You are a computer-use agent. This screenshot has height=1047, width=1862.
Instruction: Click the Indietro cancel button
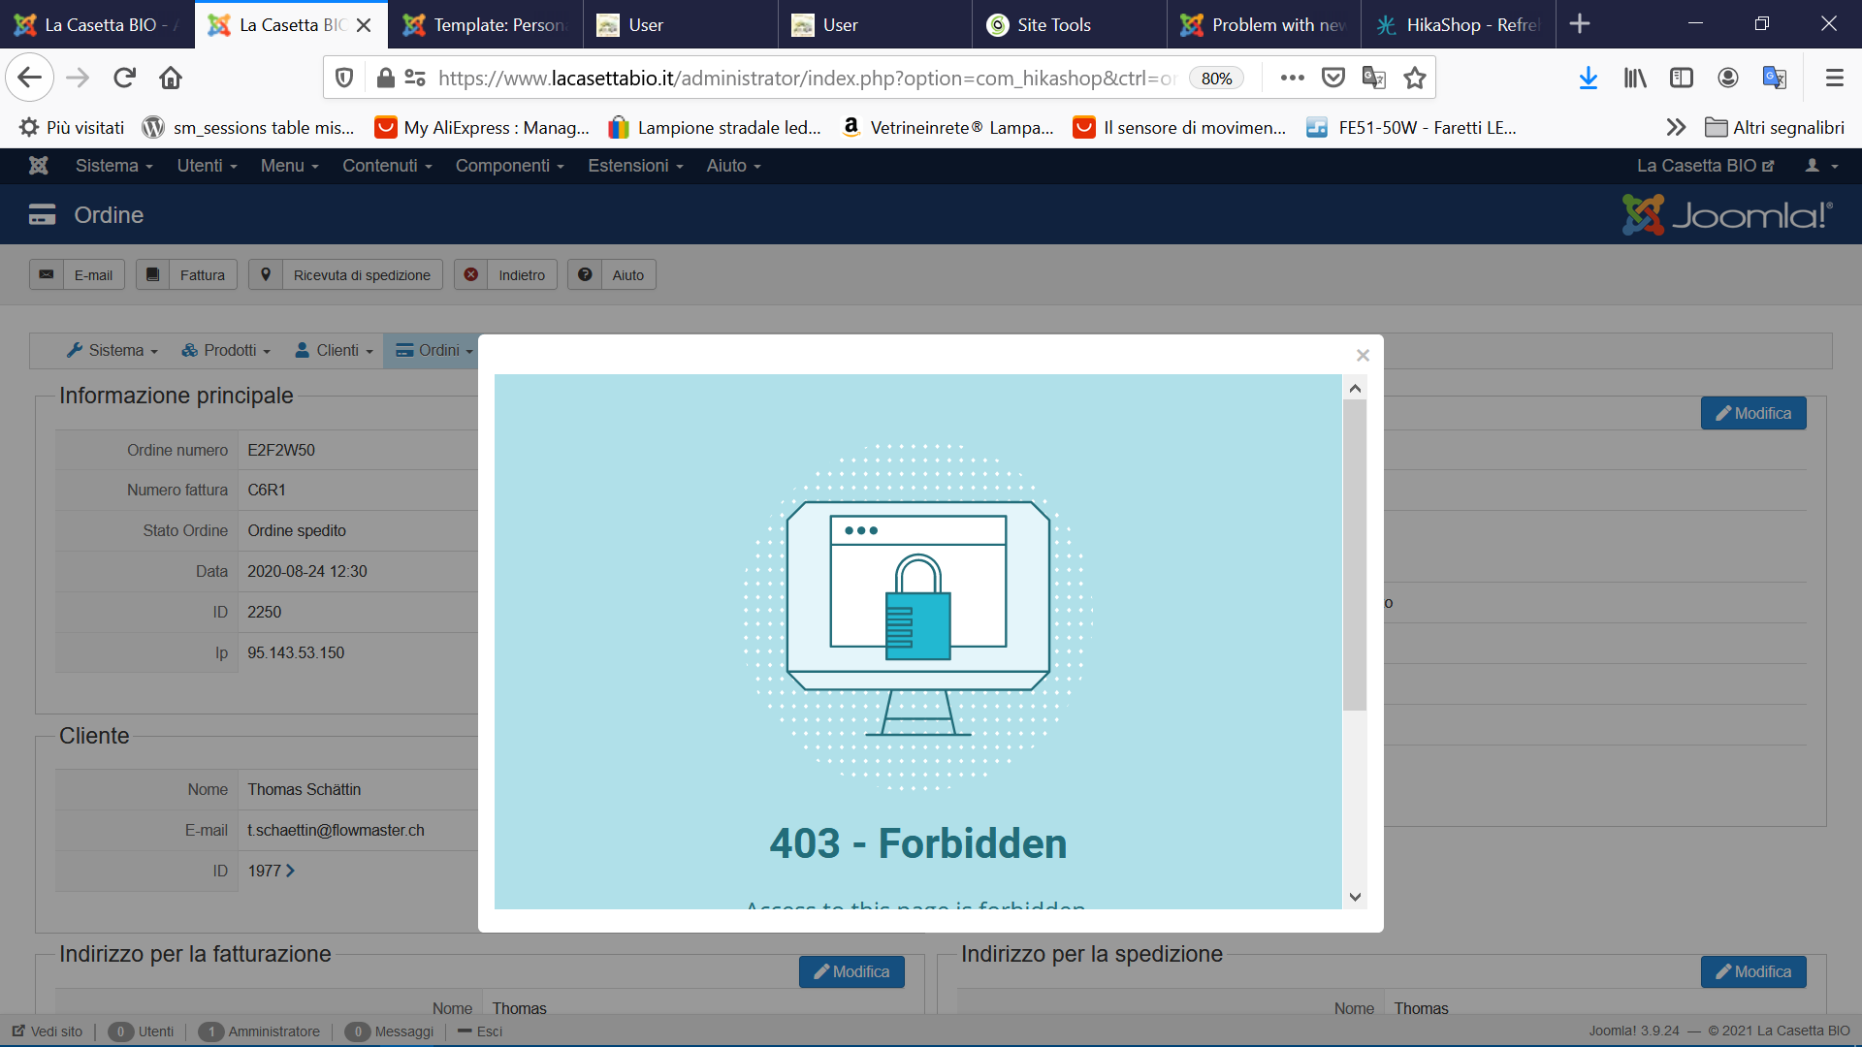click(506, 275)
